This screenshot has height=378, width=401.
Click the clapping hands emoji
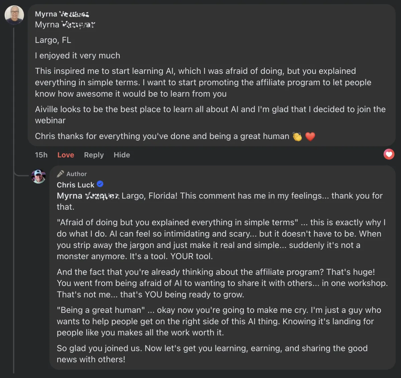297,137
